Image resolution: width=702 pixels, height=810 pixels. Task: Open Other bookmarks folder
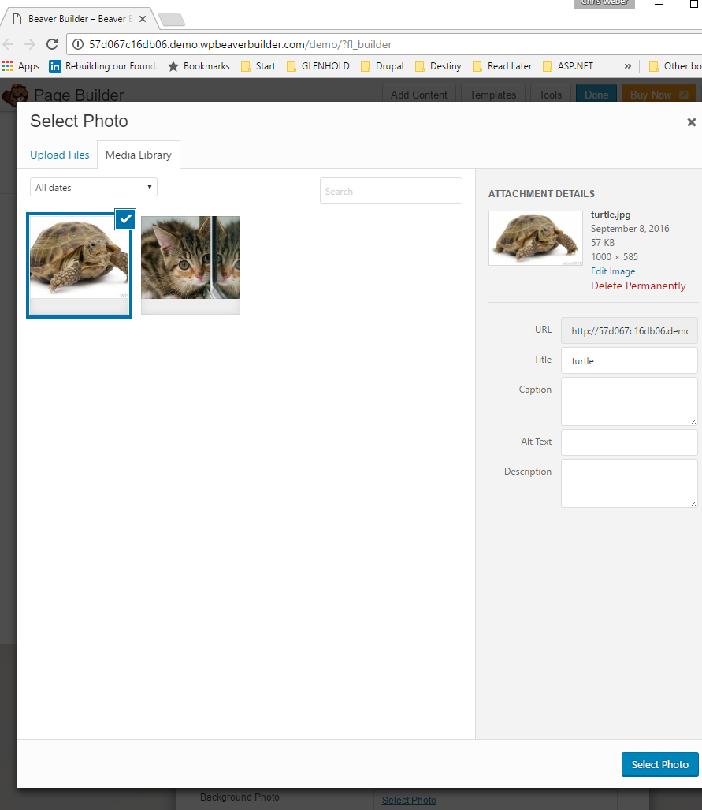[x=675, y=66]
